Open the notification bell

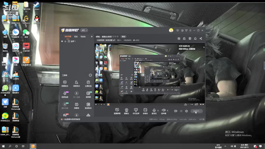tap(195, 38)
